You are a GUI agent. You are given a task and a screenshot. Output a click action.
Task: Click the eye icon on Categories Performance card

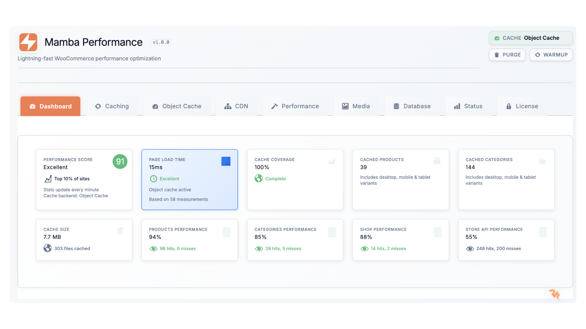pyautogui.click(x=259, y=249)
